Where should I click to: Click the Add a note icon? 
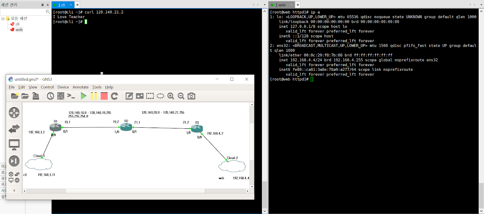click(129, 96)
